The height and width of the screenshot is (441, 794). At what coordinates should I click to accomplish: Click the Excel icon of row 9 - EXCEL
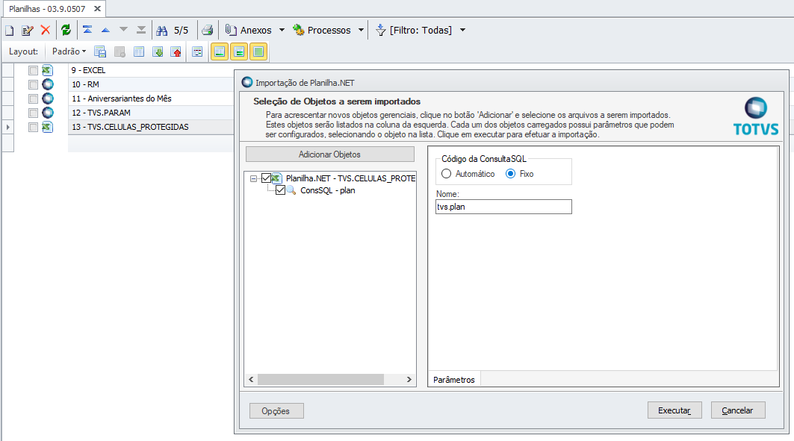click(x=48, y=70)
